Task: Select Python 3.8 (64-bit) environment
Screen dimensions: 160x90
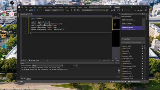Action: point(131,24)
